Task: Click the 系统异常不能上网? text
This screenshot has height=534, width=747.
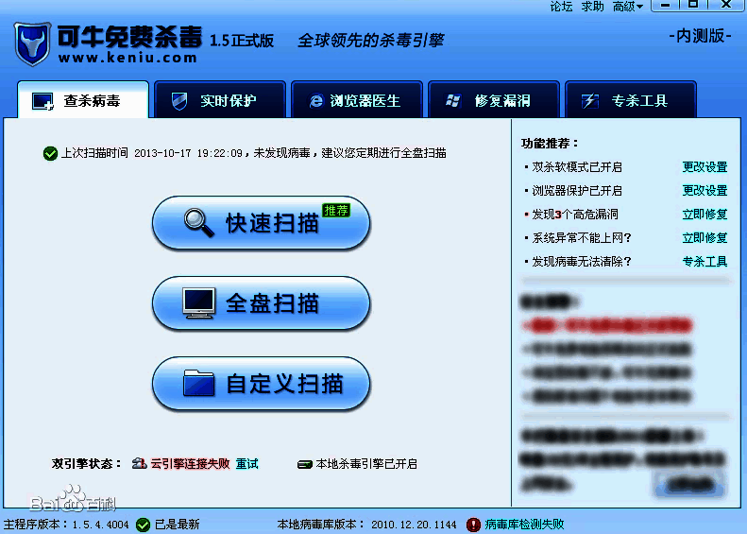Action: click(582, 237)
